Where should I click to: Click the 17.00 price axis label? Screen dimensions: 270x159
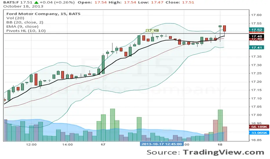click(x=256, y=115)
